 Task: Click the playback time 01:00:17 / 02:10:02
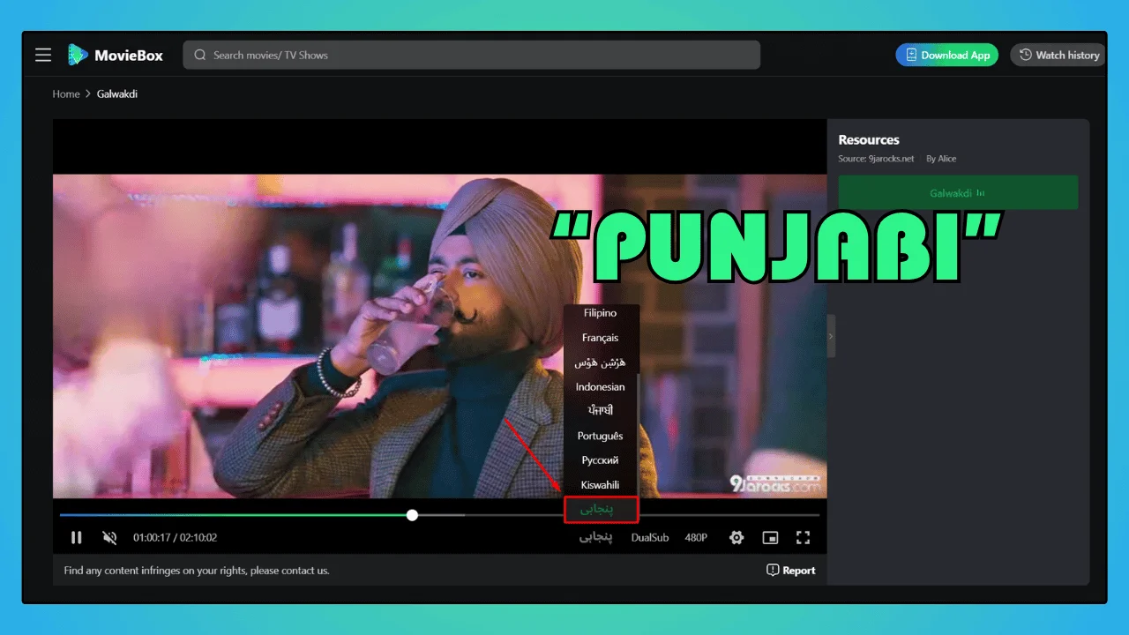(175, 537)
